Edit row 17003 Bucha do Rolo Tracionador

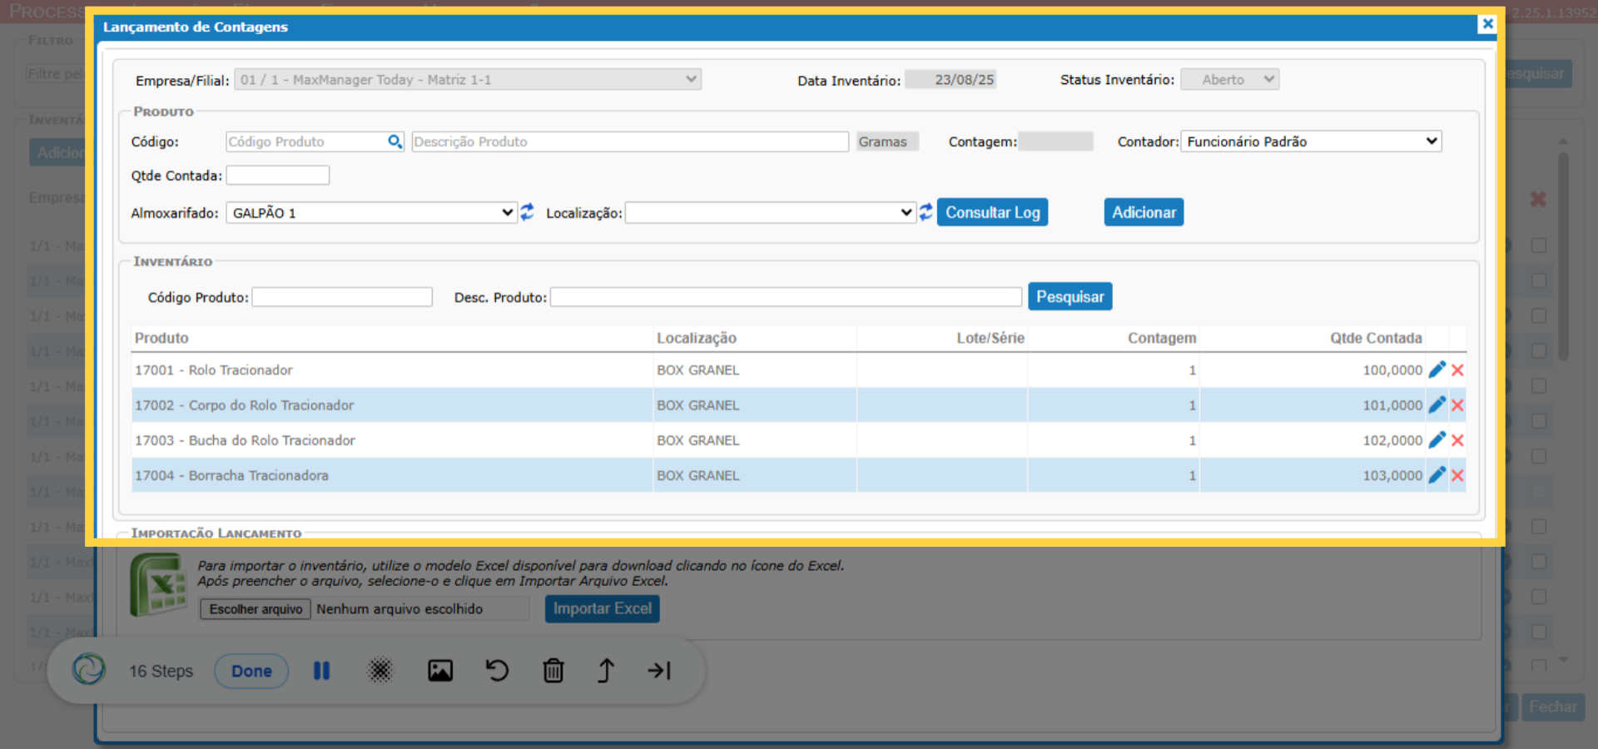point(1437,440)
